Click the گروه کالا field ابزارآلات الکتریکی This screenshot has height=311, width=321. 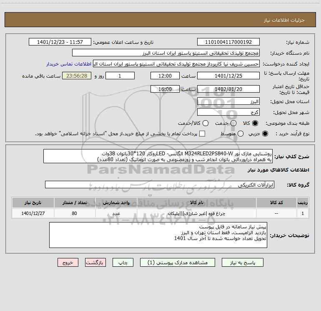click(x=160, y=185)
